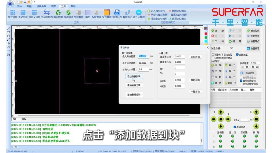The width and height of the screenshot is (272, 153).
Task: Click the 获取间距 button
Action: [x=195, y=80]
